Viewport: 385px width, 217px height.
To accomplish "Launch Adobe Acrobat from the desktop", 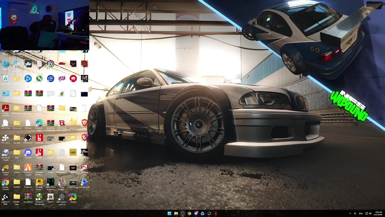I will [5, 110].
